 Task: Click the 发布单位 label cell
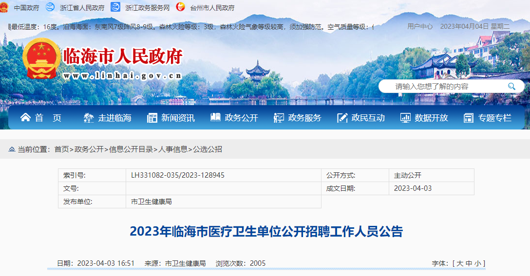pyautogui.click(x=92, y=202)
